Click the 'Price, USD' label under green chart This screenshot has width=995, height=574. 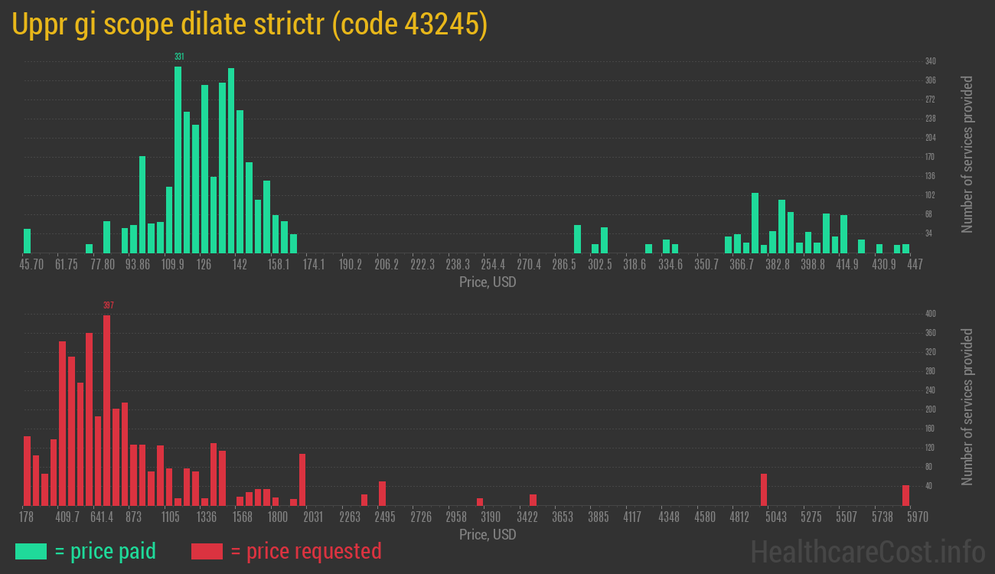point(488,282)
